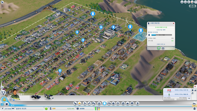This screenshot has height=111, width=197.
Task: Click the 614 garbage collected stat
Action: click(x=169, y=91)
